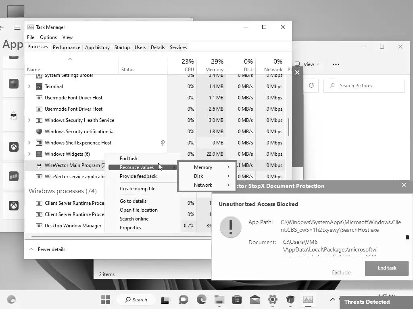The image size is (413, 309).
Task: Open Mail app from taskbar
Action: (x=255, y=299)
